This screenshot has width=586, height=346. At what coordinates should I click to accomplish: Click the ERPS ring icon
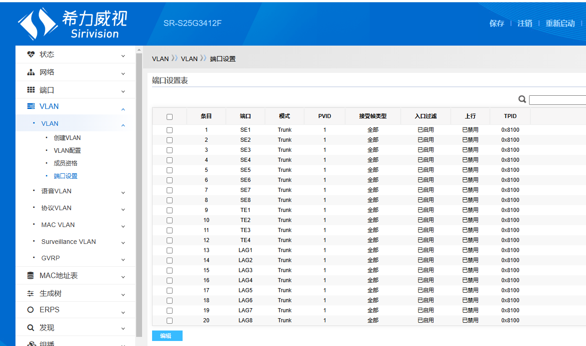[x=31, y=310]
